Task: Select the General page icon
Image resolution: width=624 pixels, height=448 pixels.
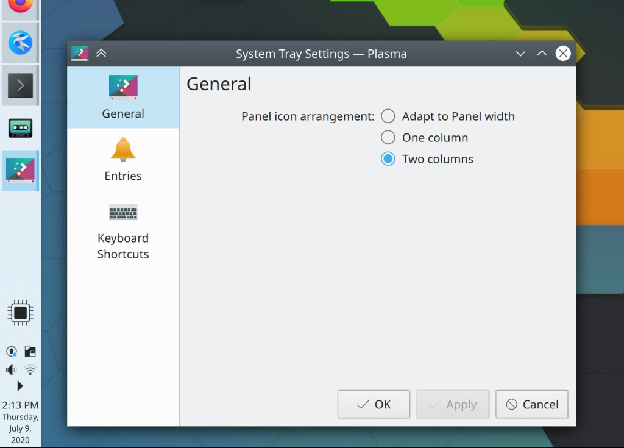Action: click(x=122, y=87)
